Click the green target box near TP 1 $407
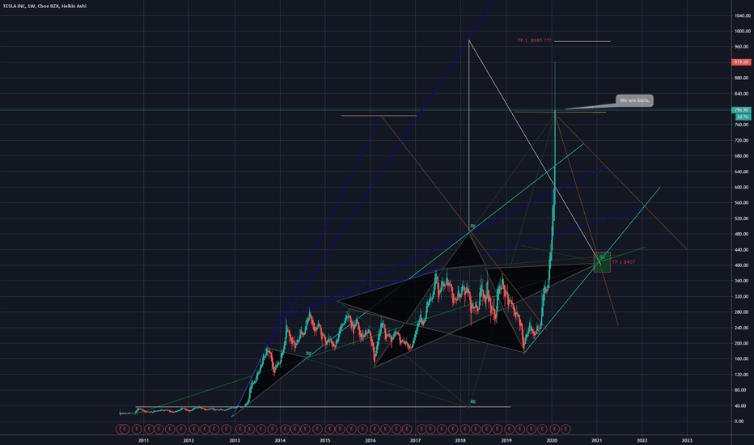Image resolution: width=754 pixels, height=445 pixels. pos(602,262)
